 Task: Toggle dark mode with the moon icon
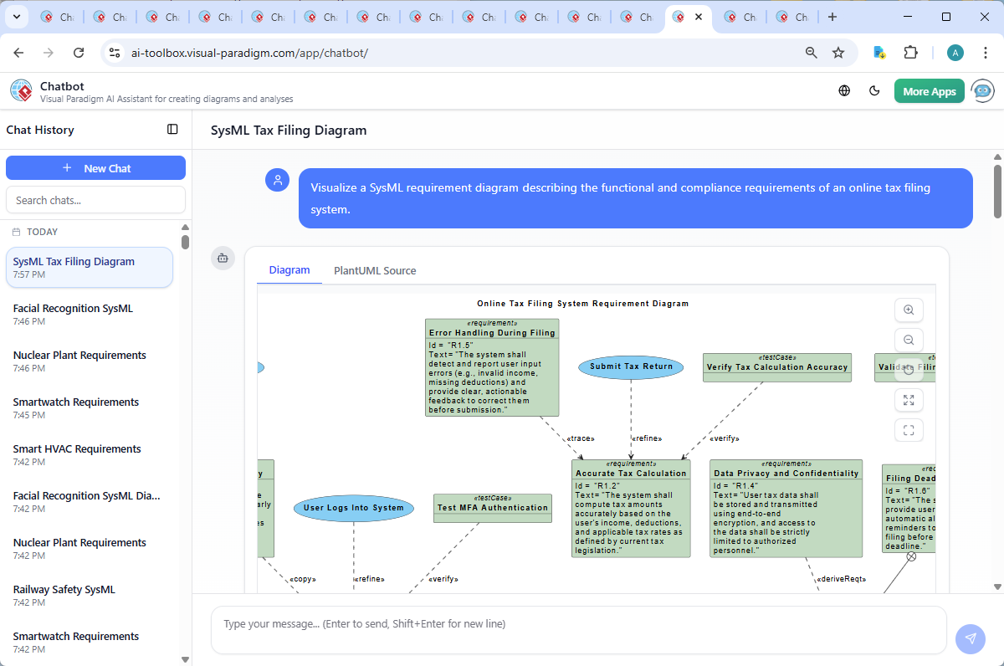(x=874, y=90)
